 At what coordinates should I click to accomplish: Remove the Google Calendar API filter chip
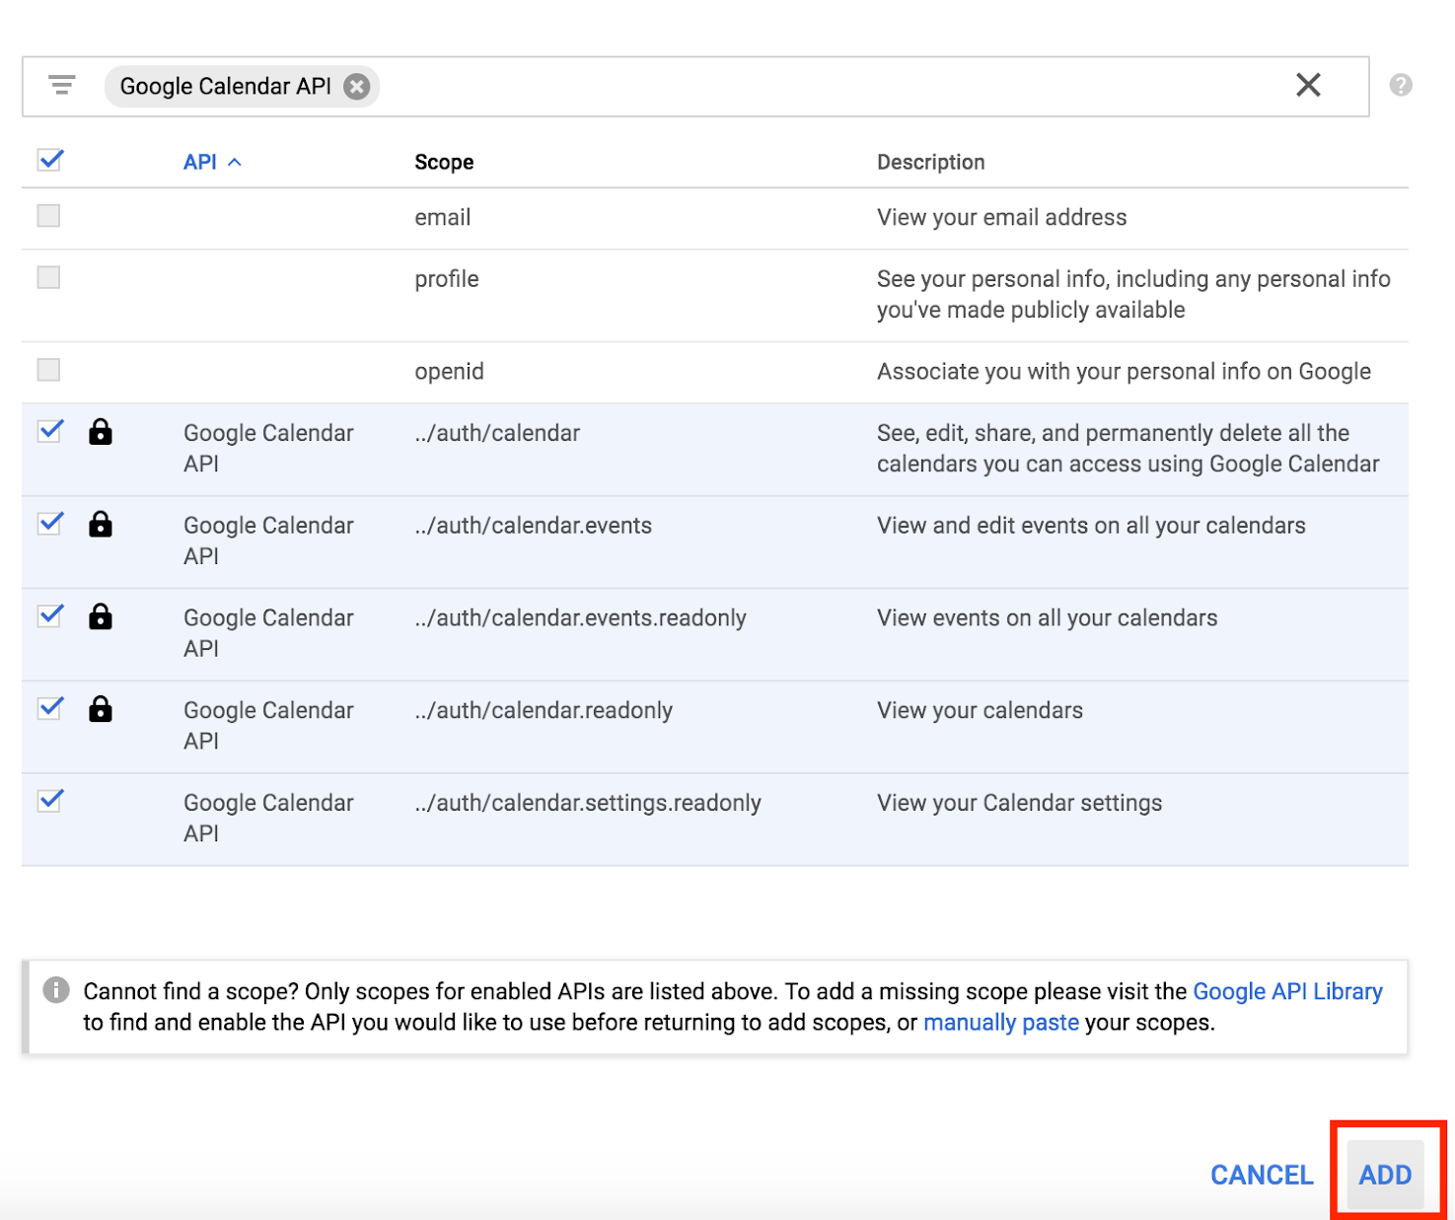coord(357,87)
